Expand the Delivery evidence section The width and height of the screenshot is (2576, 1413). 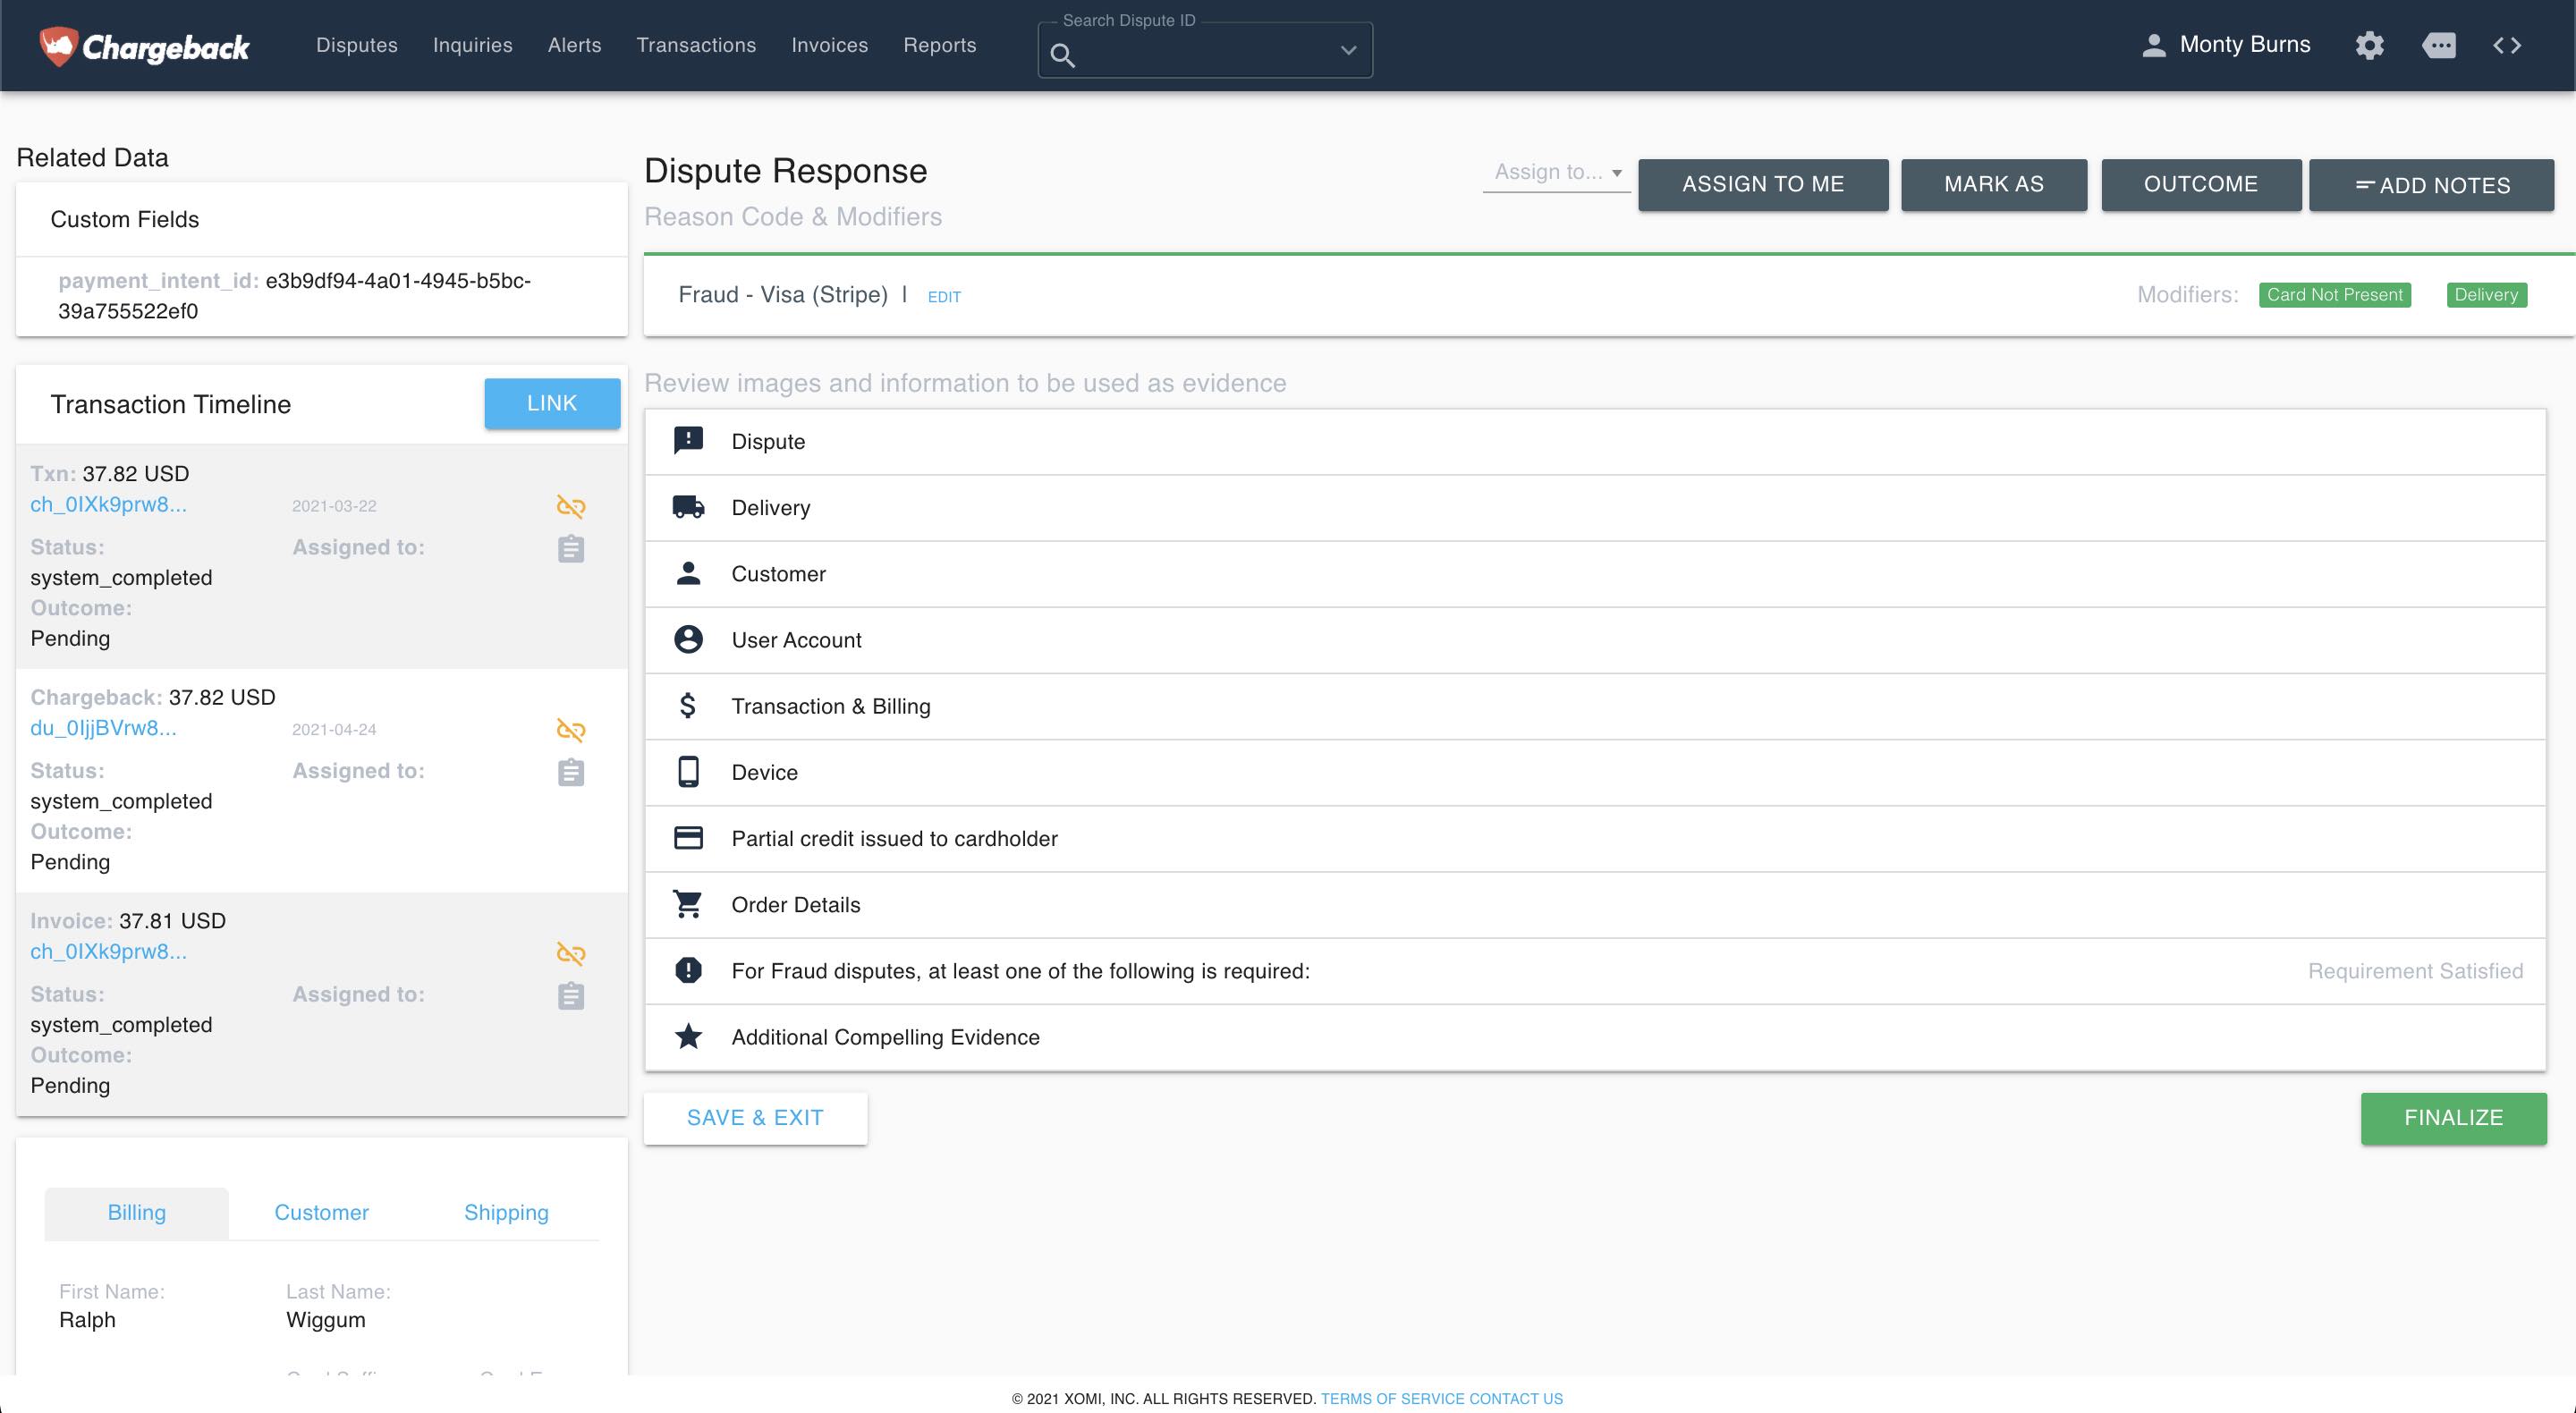[x=1595, y=508]
